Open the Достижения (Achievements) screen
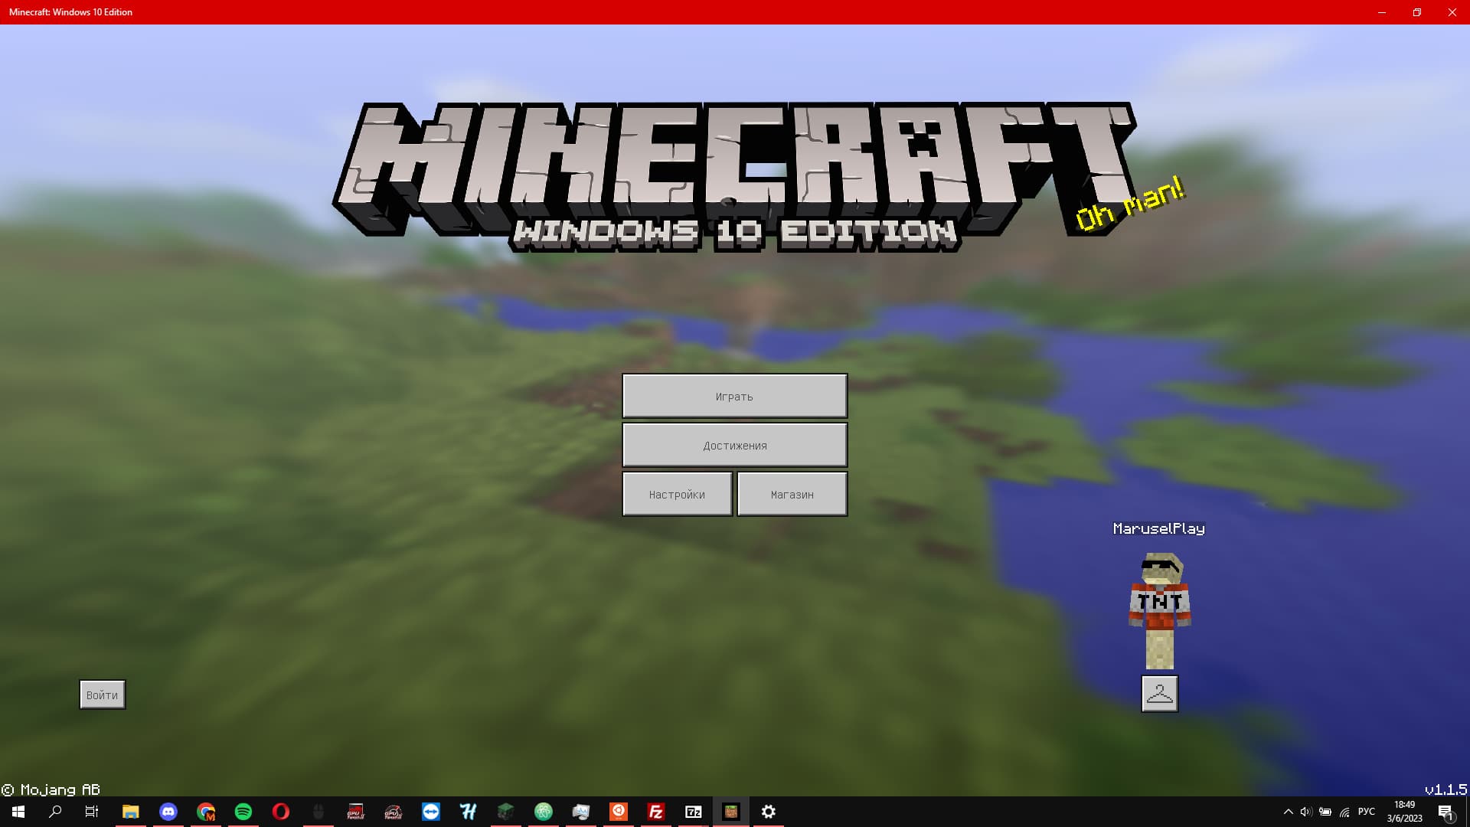Screen dimensions: 1470x827 pyautogui.click(x=734, y=445)
